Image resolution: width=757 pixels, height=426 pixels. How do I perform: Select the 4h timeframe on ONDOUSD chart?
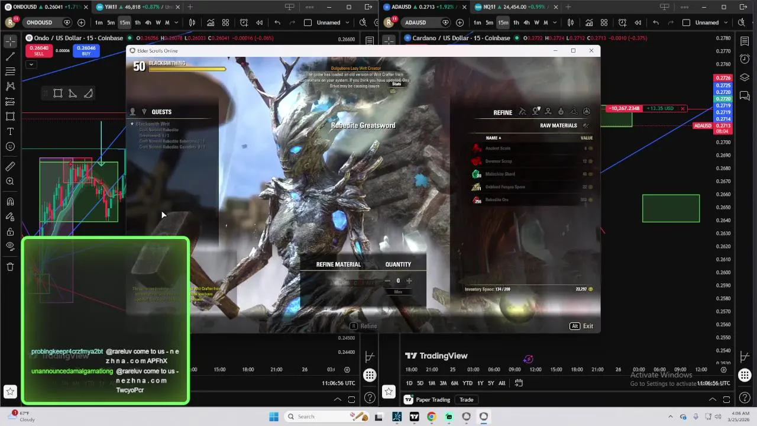point(148,22)
